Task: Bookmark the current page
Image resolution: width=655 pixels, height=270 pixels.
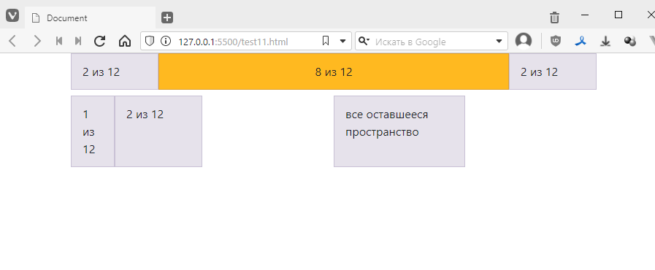Action: (326, 41)
